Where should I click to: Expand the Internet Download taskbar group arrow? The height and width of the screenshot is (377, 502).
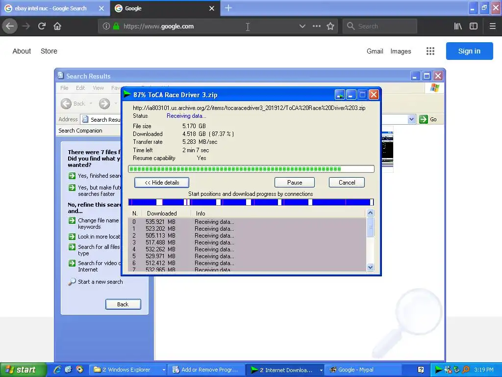[x=321, y=370]
